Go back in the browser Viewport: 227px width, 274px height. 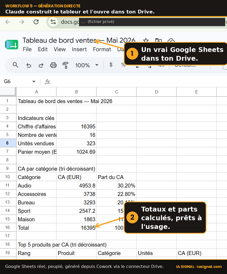click(x=8, y=22)
